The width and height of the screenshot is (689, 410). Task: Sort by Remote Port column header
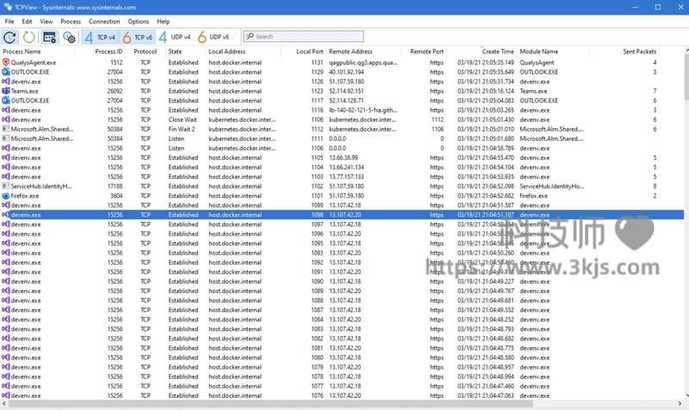click(x=426, y=52)
